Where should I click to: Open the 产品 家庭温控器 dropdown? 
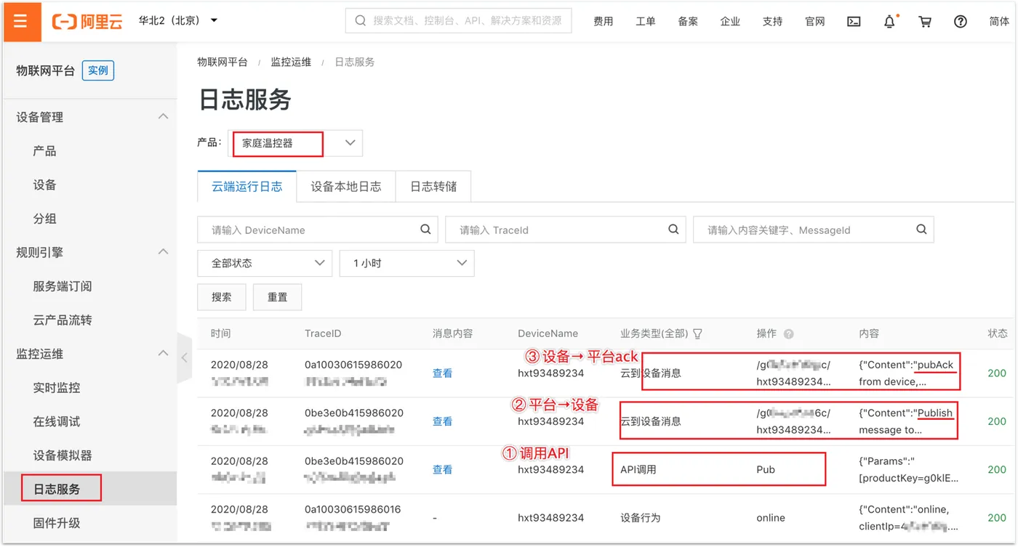point(295,143)
